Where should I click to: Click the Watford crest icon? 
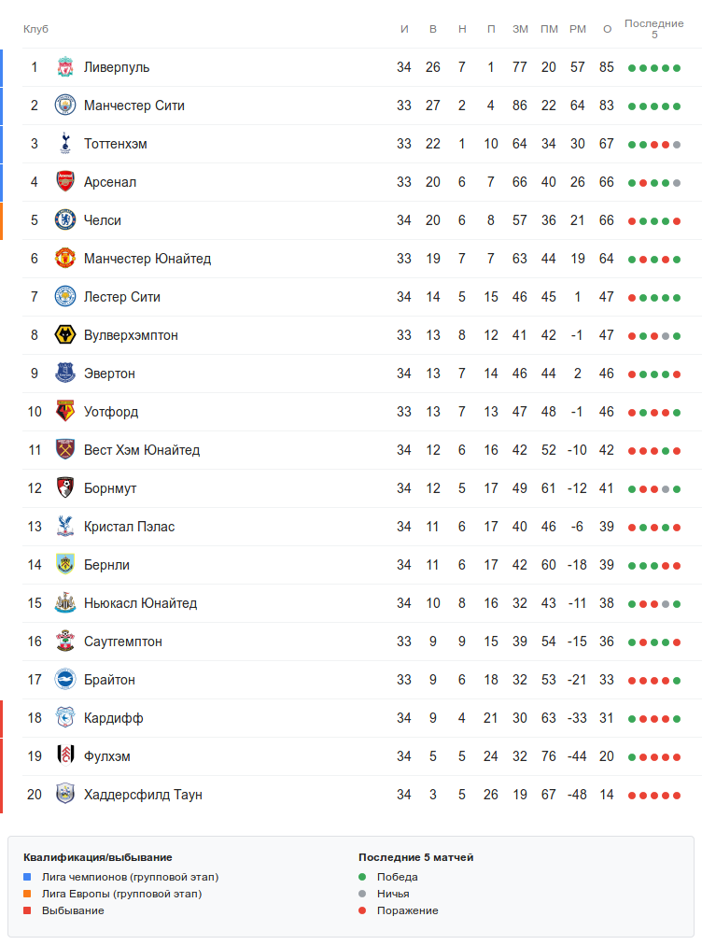click(64, 412)
